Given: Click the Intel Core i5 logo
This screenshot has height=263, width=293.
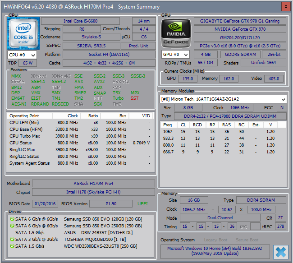Looking at the screenshot, I should pos(23,33).
